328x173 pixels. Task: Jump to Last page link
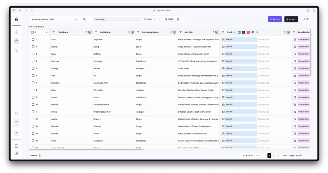[x=285, y=155]
